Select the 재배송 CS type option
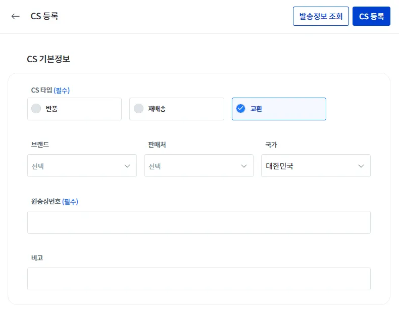 176,109
